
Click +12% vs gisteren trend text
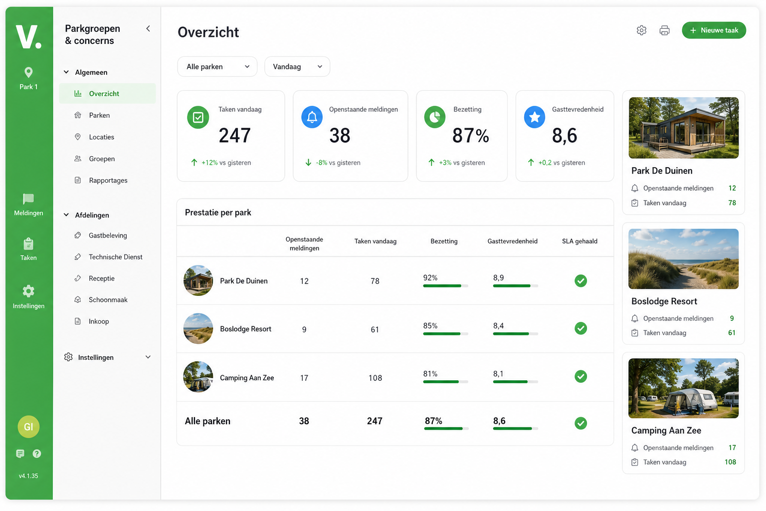pyautogui.click(x=226, y=163)
